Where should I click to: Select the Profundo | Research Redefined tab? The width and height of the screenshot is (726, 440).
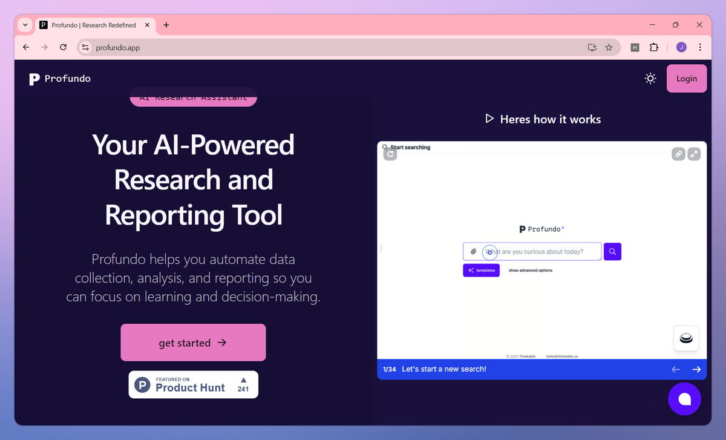click(x=96, y=25)
